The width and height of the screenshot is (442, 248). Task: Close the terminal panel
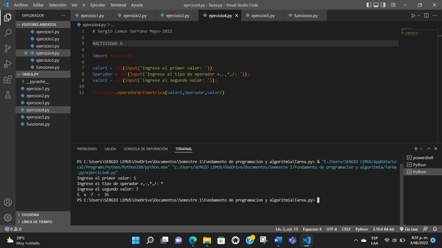coord(436,148)
